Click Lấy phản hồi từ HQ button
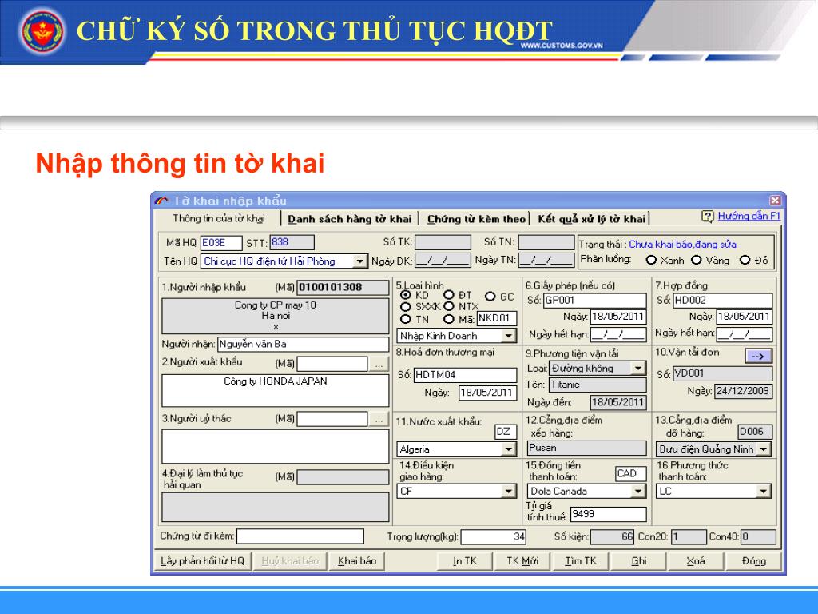This screenshot has height=614, width=818. pos(202,560)
